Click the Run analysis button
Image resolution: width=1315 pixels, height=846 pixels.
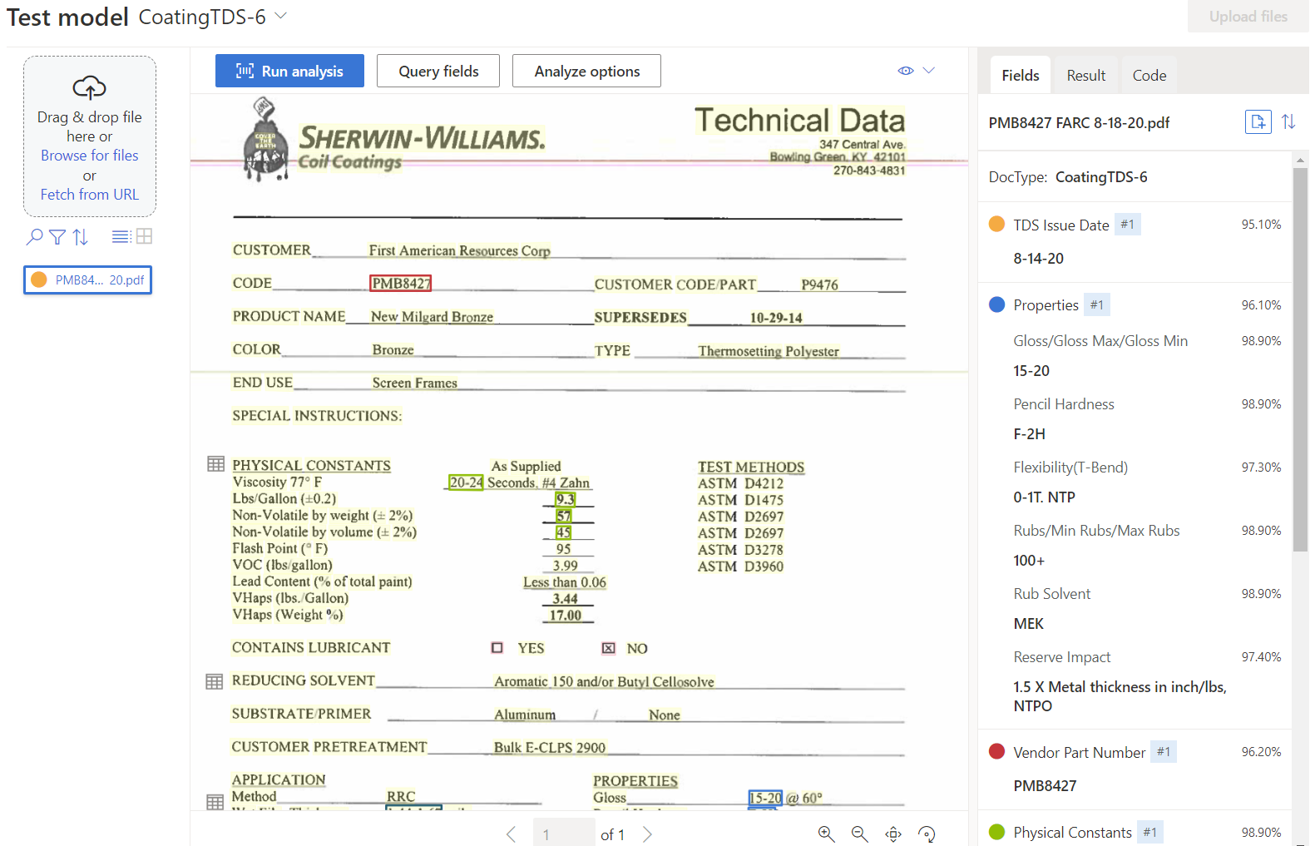click(289, 71)
